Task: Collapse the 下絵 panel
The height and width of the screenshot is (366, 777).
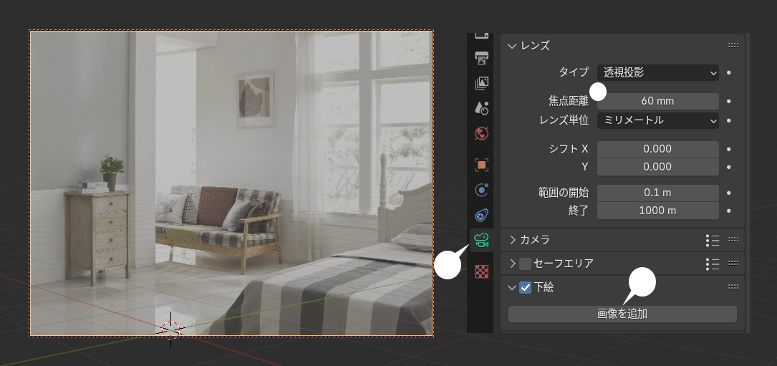Action: coord(512,287)
